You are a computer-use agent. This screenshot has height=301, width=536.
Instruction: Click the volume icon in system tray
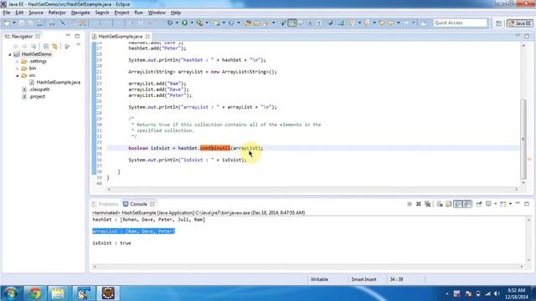(497, 293)
